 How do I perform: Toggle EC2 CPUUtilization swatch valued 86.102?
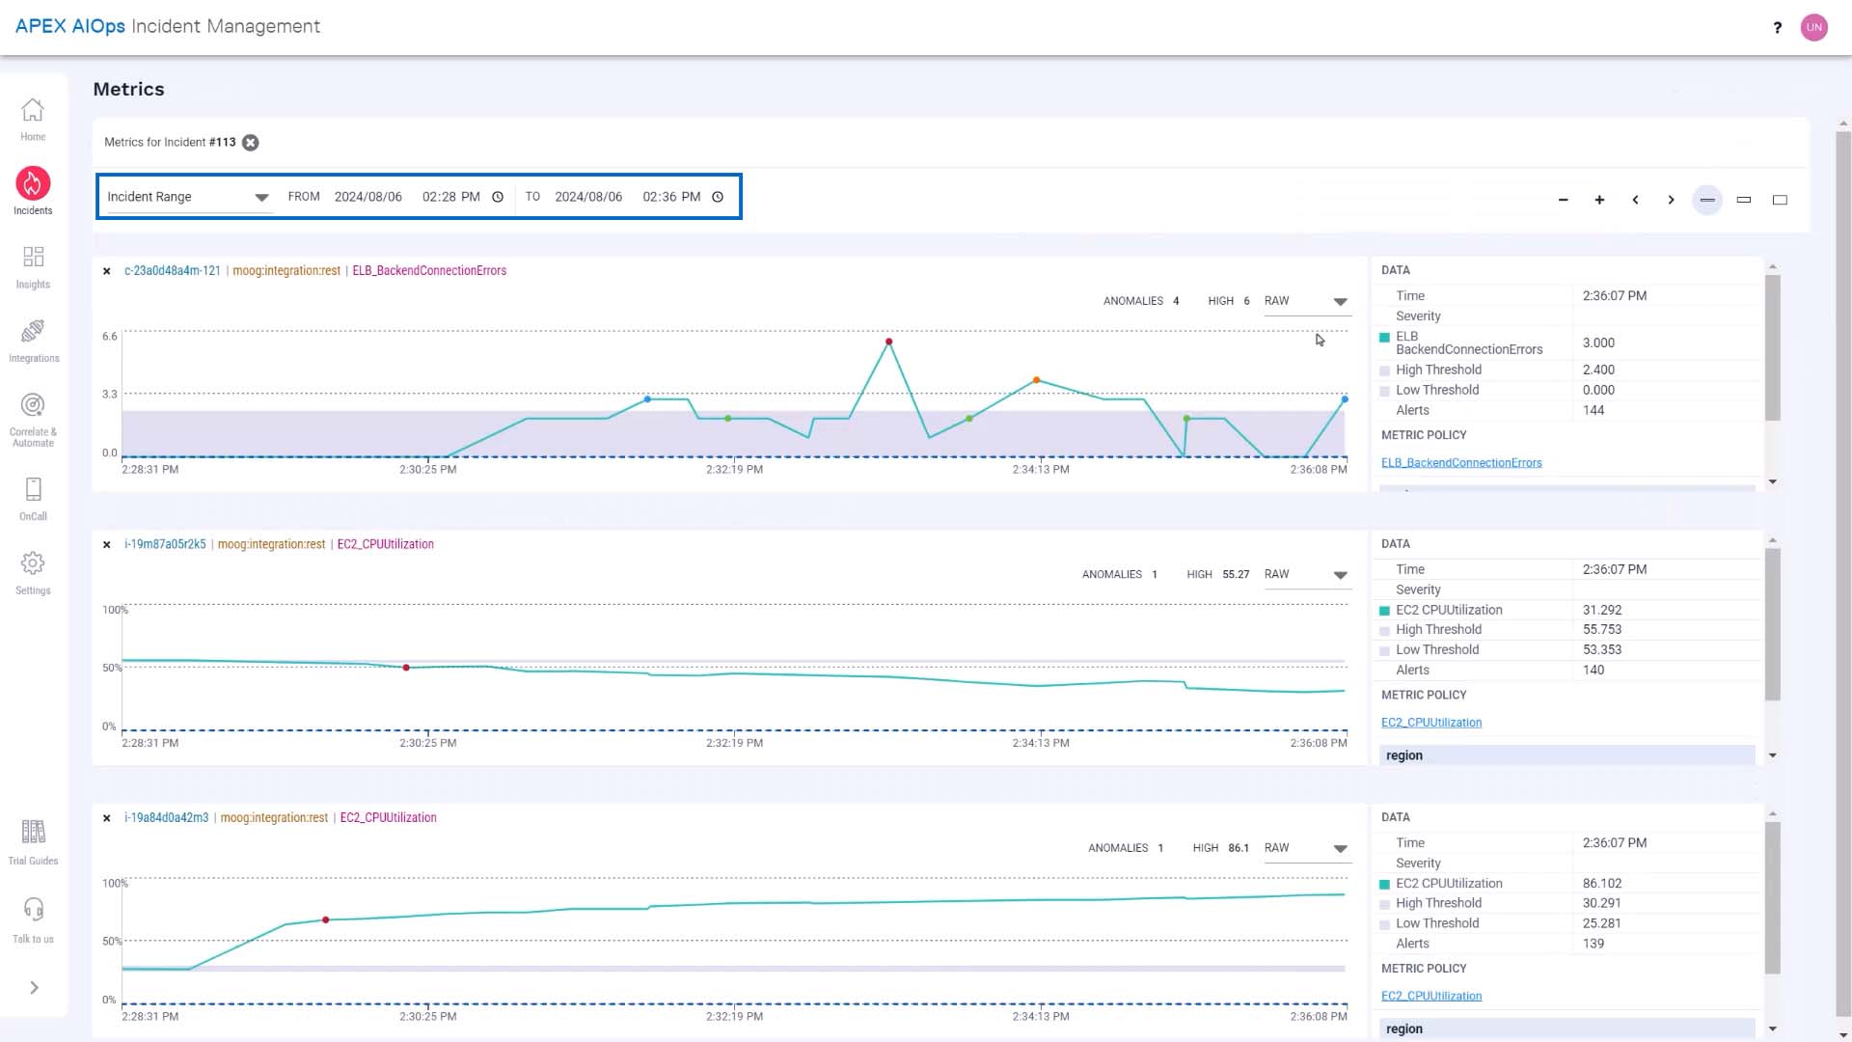click(1385, 885)
